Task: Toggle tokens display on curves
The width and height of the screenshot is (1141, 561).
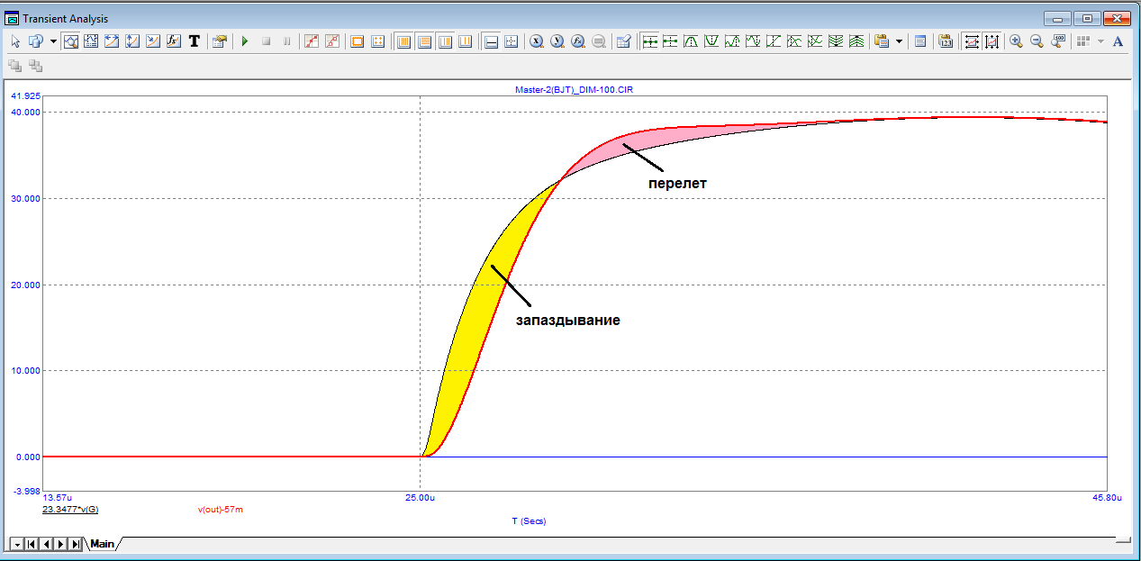Action: coord(332,41)
